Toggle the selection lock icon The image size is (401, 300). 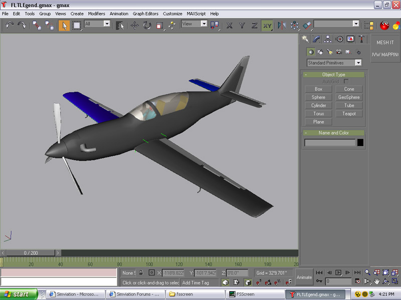pos(141,273)
